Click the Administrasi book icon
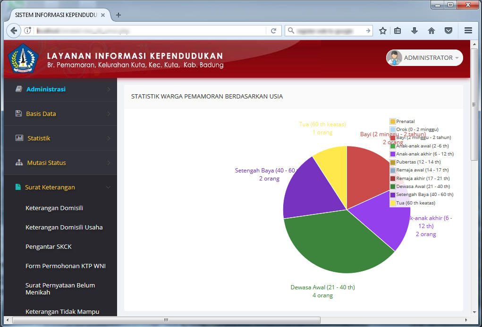Viewport: 482px width, 327px height. coord(18,89)
